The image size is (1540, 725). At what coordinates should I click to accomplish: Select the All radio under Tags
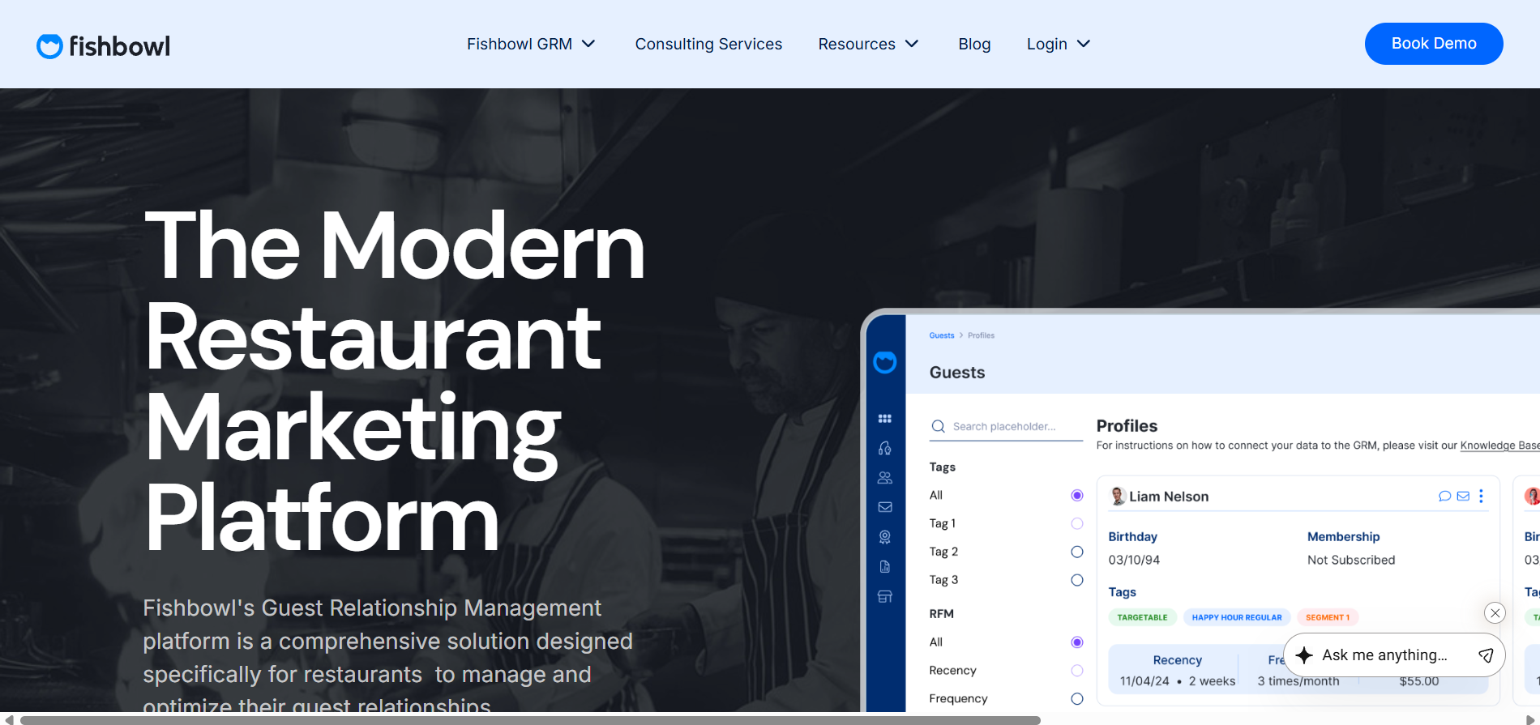coord(1077,496)
